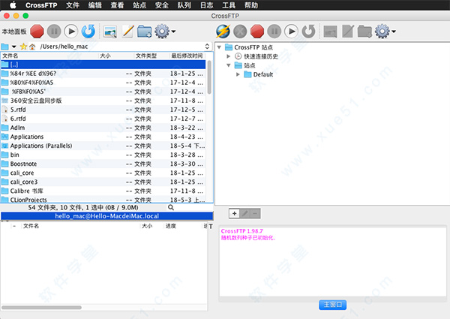
Task: Click the add site plus button
Action: tap(234, 213)
